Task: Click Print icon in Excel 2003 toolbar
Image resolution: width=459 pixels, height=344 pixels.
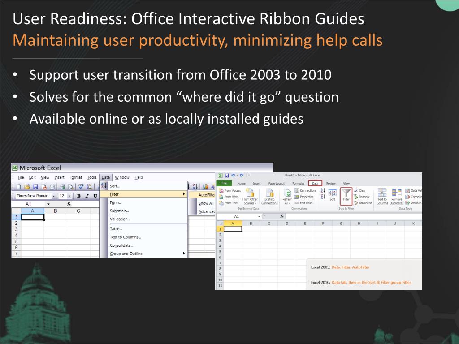Action: (x=62, y=187)
